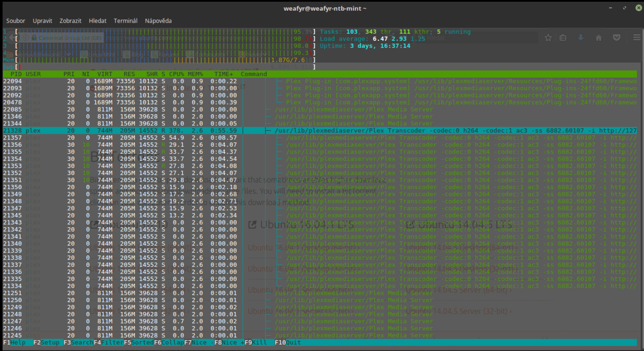Sort by the RES column header
Viewport: 644px width, 351px height.
coord(129,74)
